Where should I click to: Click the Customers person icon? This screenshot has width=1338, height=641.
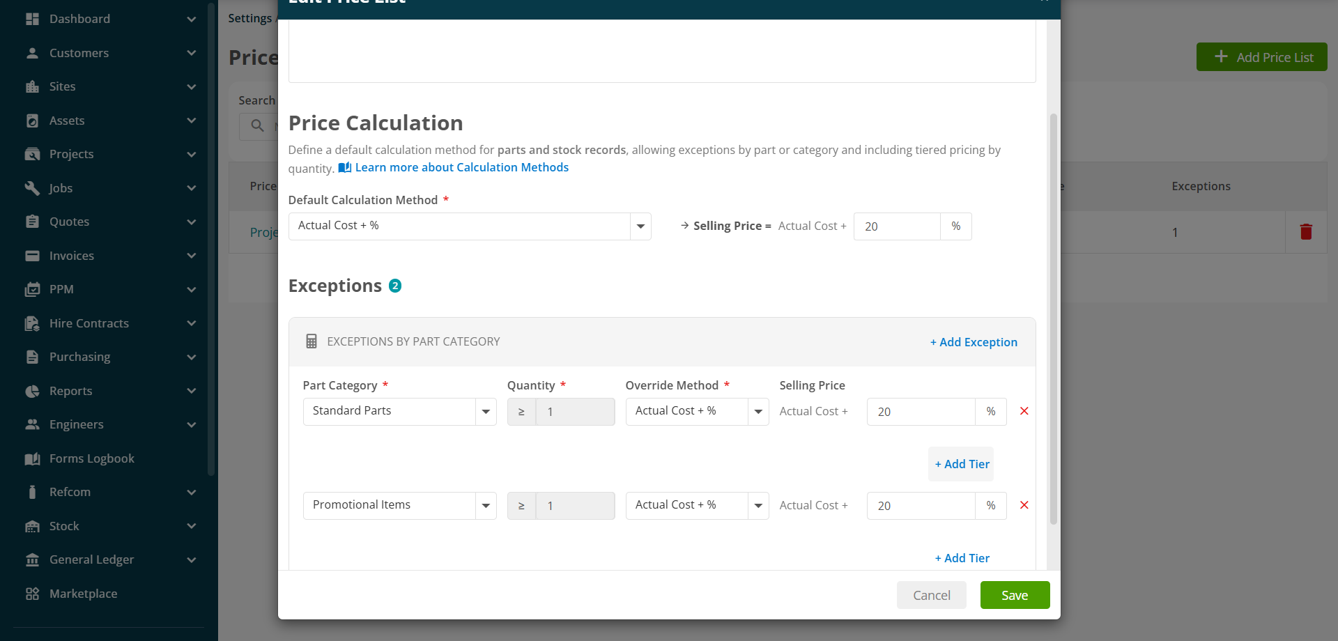(32, 53)
